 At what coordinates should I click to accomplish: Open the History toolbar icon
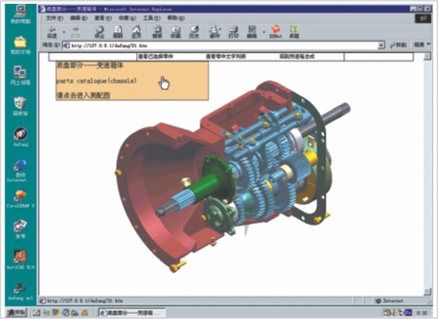(x=194, y=32)
